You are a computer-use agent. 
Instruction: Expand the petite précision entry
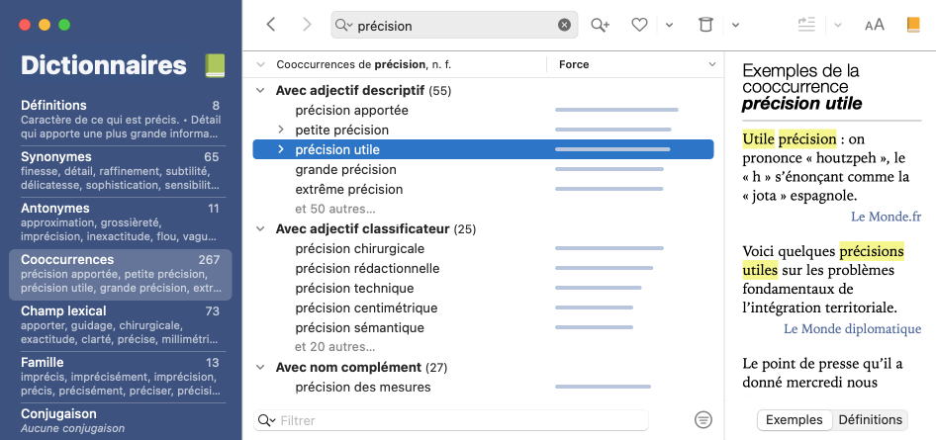click(280, 130)
